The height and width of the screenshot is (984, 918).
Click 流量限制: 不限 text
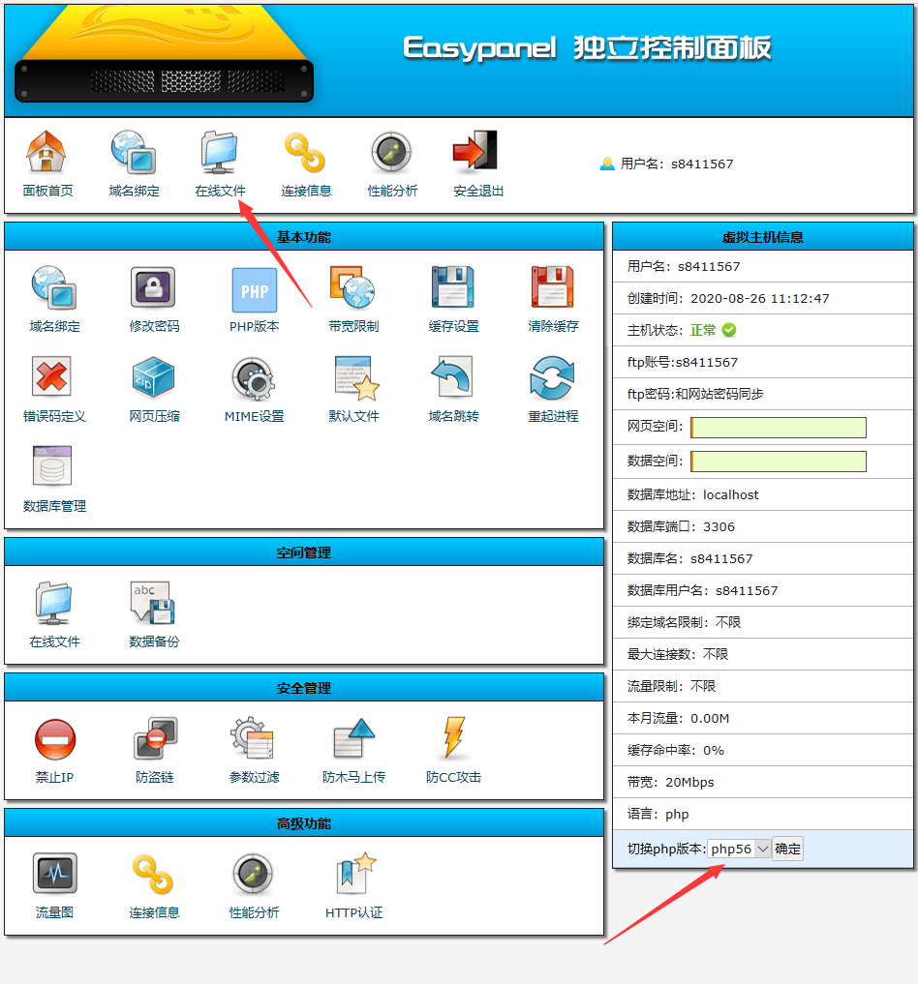[672, 686]
